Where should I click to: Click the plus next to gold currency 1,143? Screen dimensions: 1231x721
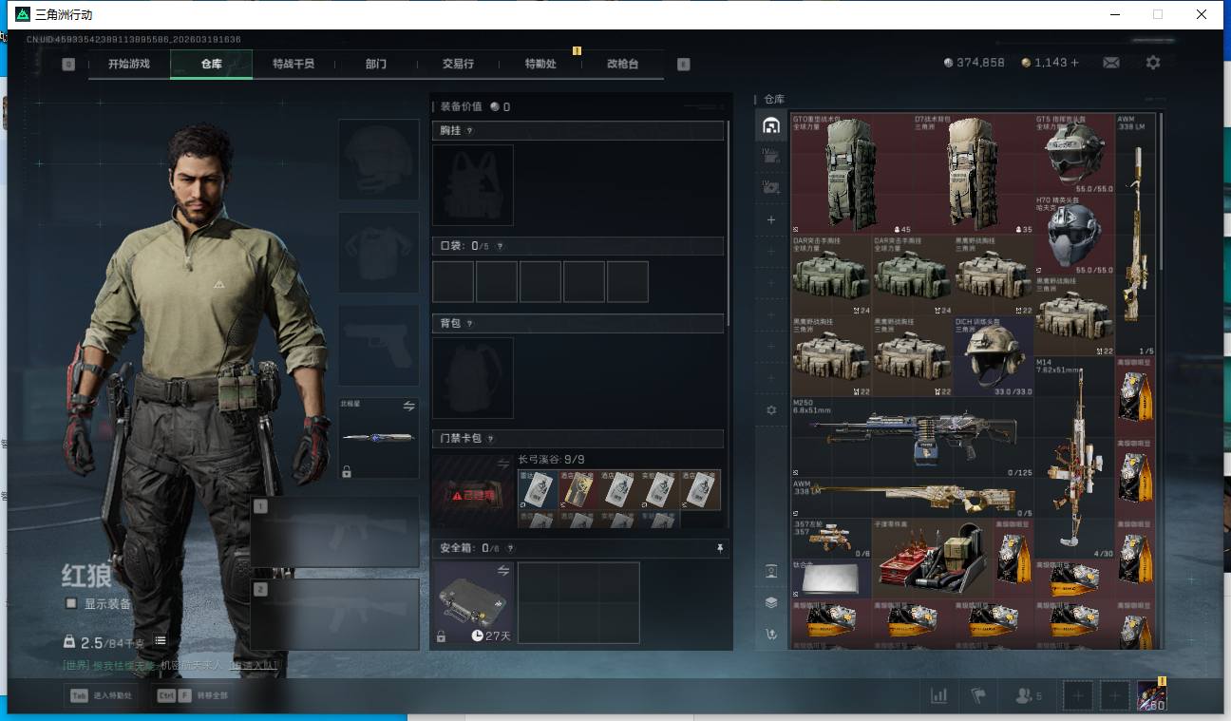(1074, 63)
